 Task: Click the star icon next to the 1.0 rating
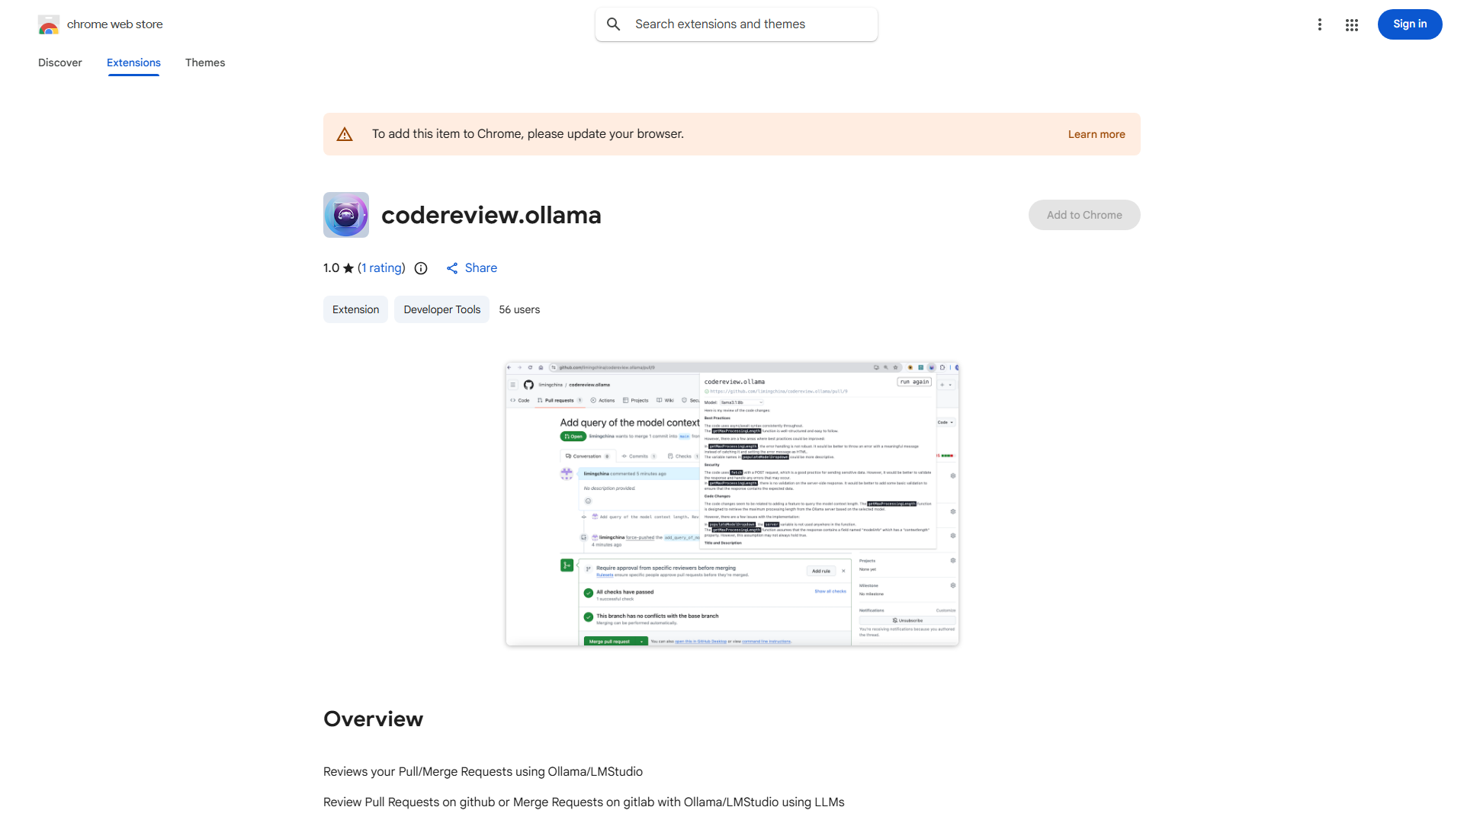point(348,268)
